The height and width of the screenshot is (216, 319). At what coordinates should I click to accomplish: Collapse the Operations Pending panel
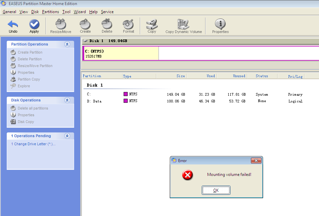pyautogui.click(x=67, y=136)
